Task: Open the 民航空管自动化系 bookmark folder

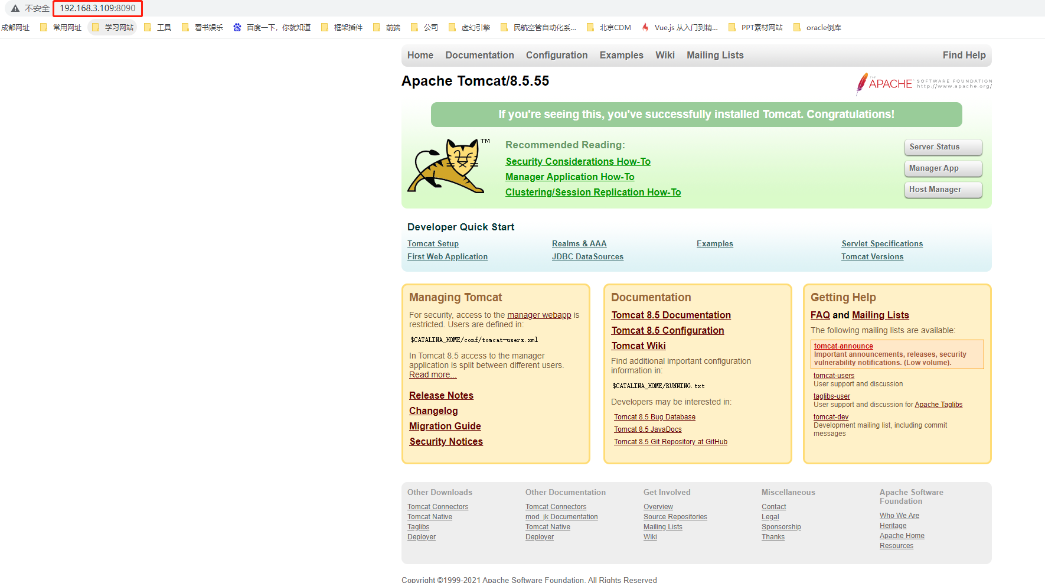Action: 538,27
